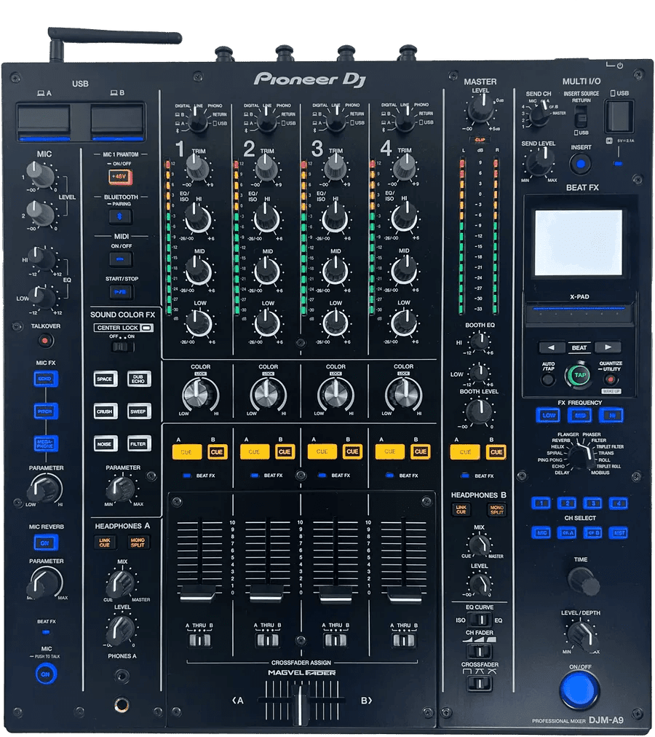655x737 pixels.
Task: Click the Beat FX effect selector knob
Action: pos(581,455)
